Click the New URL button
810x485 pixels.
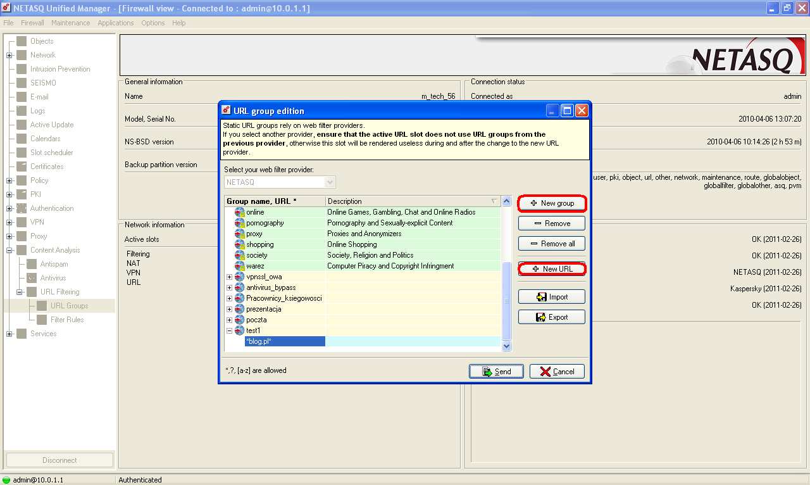(x=552, y=269)
